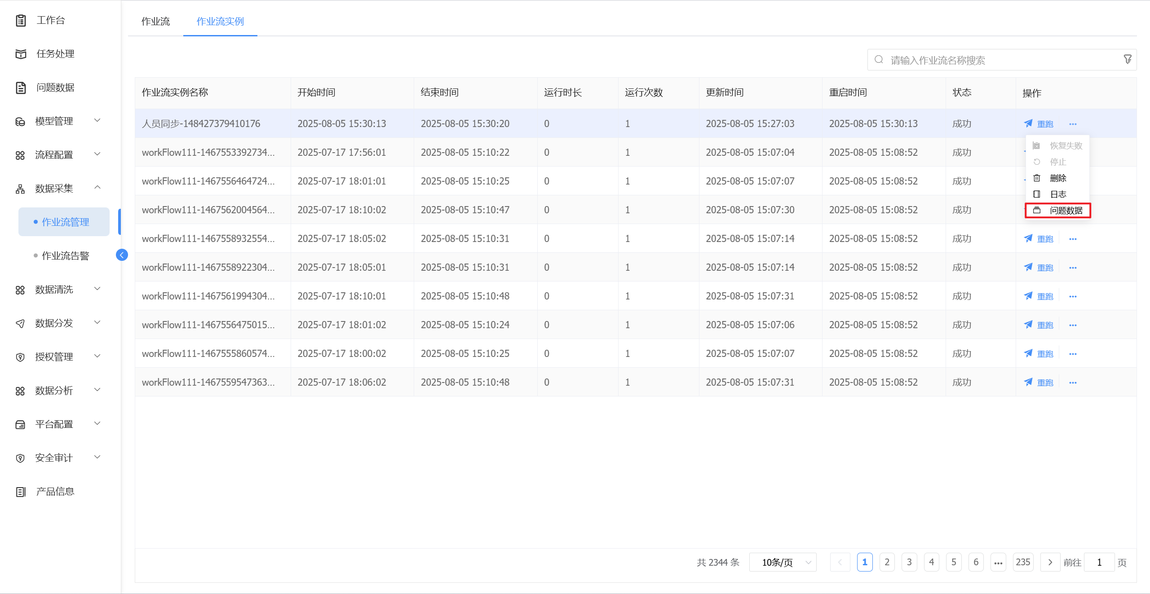Switch to the 作业流 tab
Viewport: 1150px width, 594px height.
click(x=155, y=21)
